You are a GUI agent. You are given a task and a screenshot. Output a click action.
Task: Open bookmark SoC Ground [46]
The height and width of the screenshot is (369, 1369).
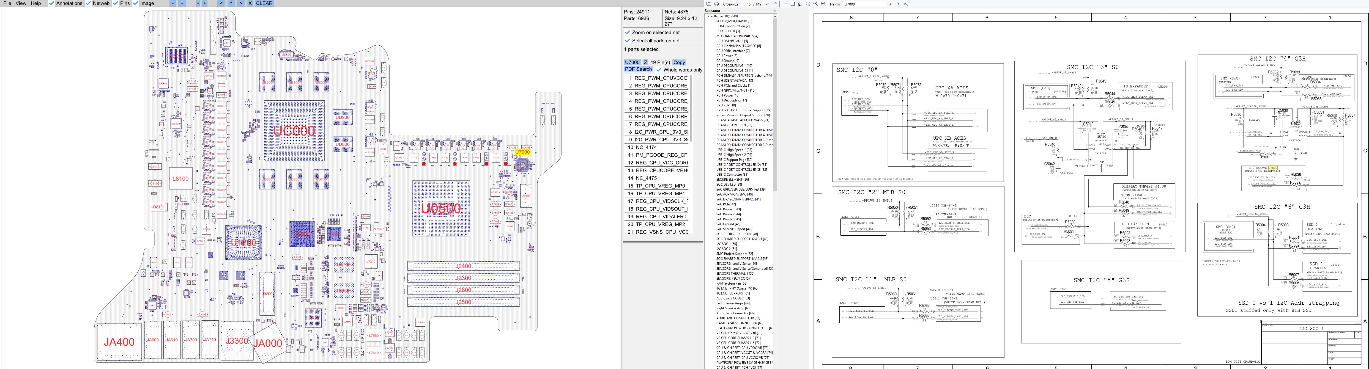click(728, 224)
